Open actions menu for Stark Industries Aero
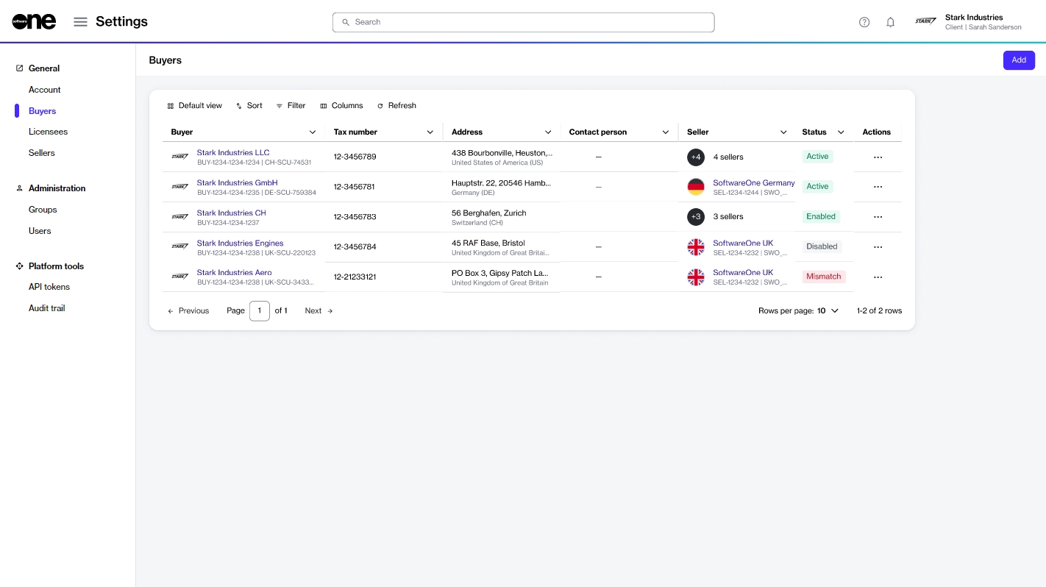 (x=877, y=277)
